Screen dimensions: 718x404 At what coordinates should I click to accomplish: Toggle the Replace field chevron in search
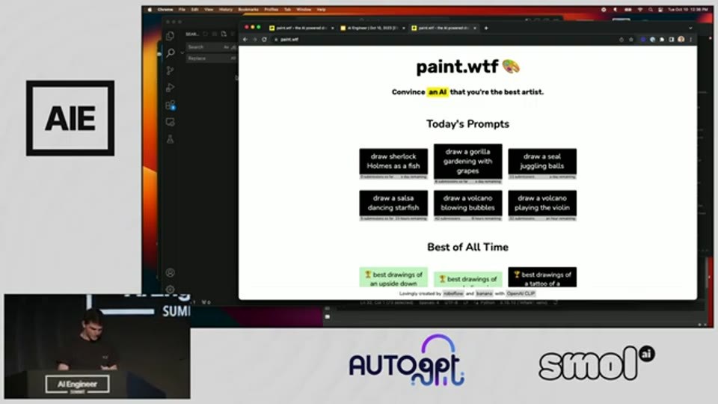pos(182,52)
